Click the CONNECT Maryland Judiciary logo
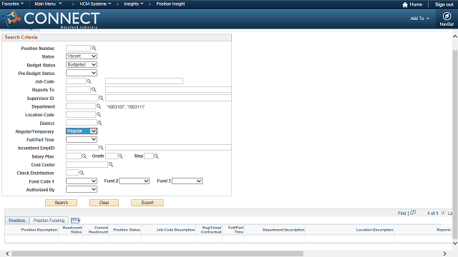Screen dimensions: 458x257 (x=52, y=19)
